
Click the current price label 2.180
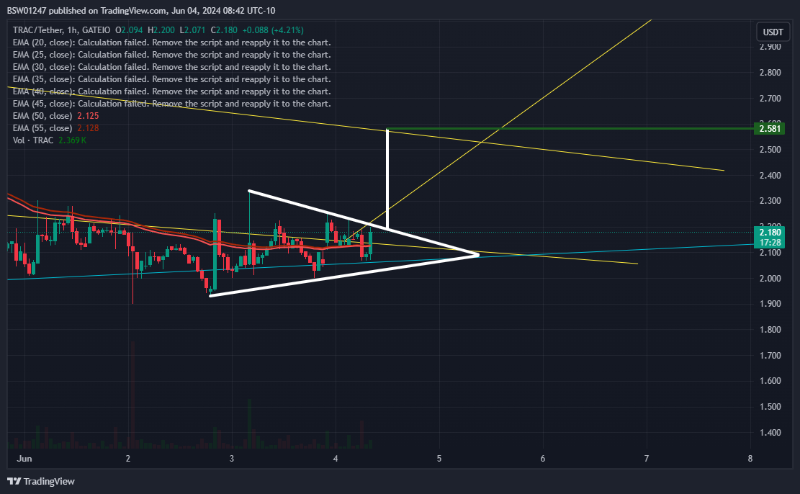coord(769,232)
